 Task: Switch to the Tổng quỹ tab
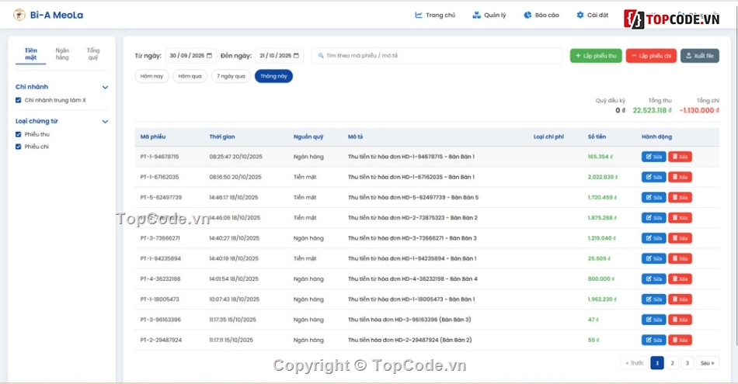pyautogui.click(x=93, y=54)
